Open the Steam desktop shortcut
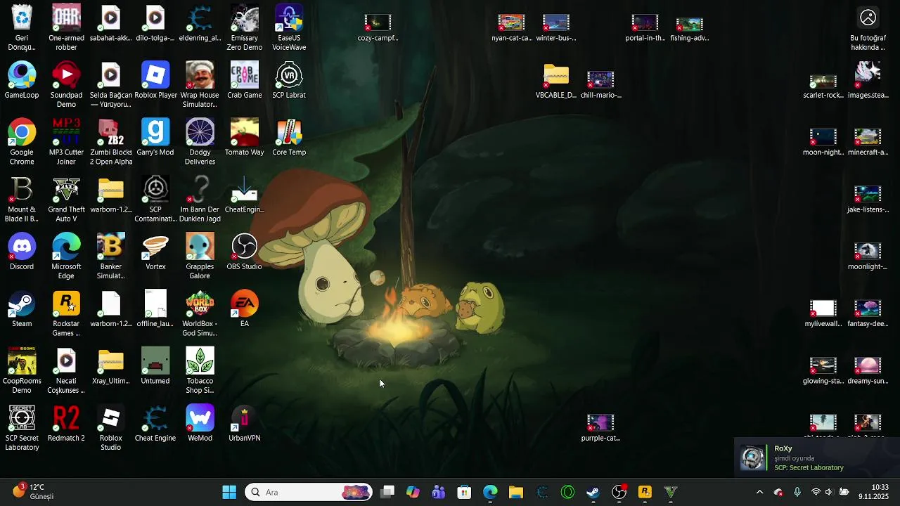 coord(22,309)
